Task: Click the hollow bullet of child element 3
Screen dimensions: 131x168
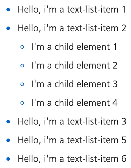Action: tap(22, 84)
